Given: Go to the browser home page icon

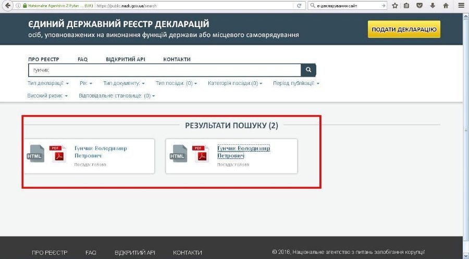Looking at the screenshot, I should (446, 6).
